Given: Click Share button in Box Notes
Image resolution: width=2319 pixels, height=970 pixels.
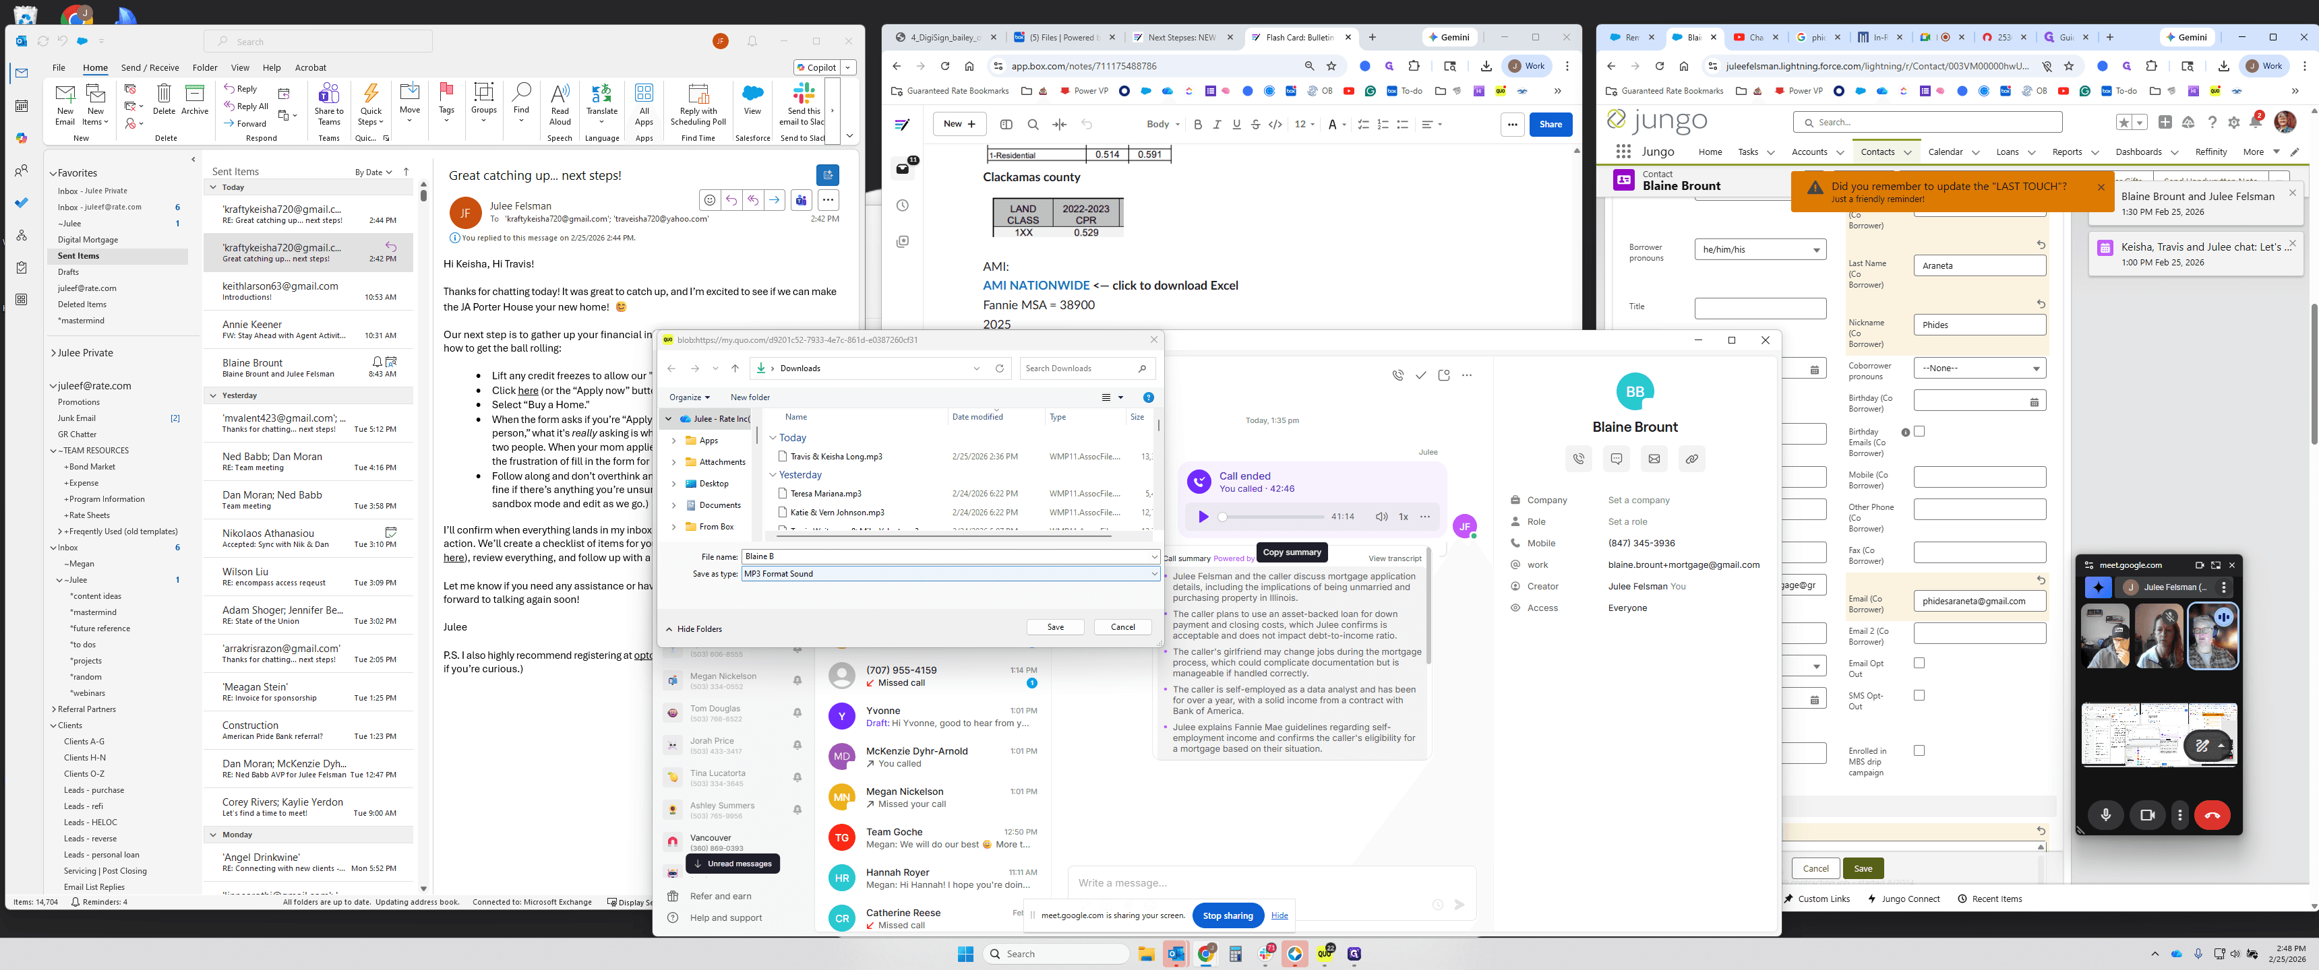Looking at the screenshot, I should pos(1550,124).
